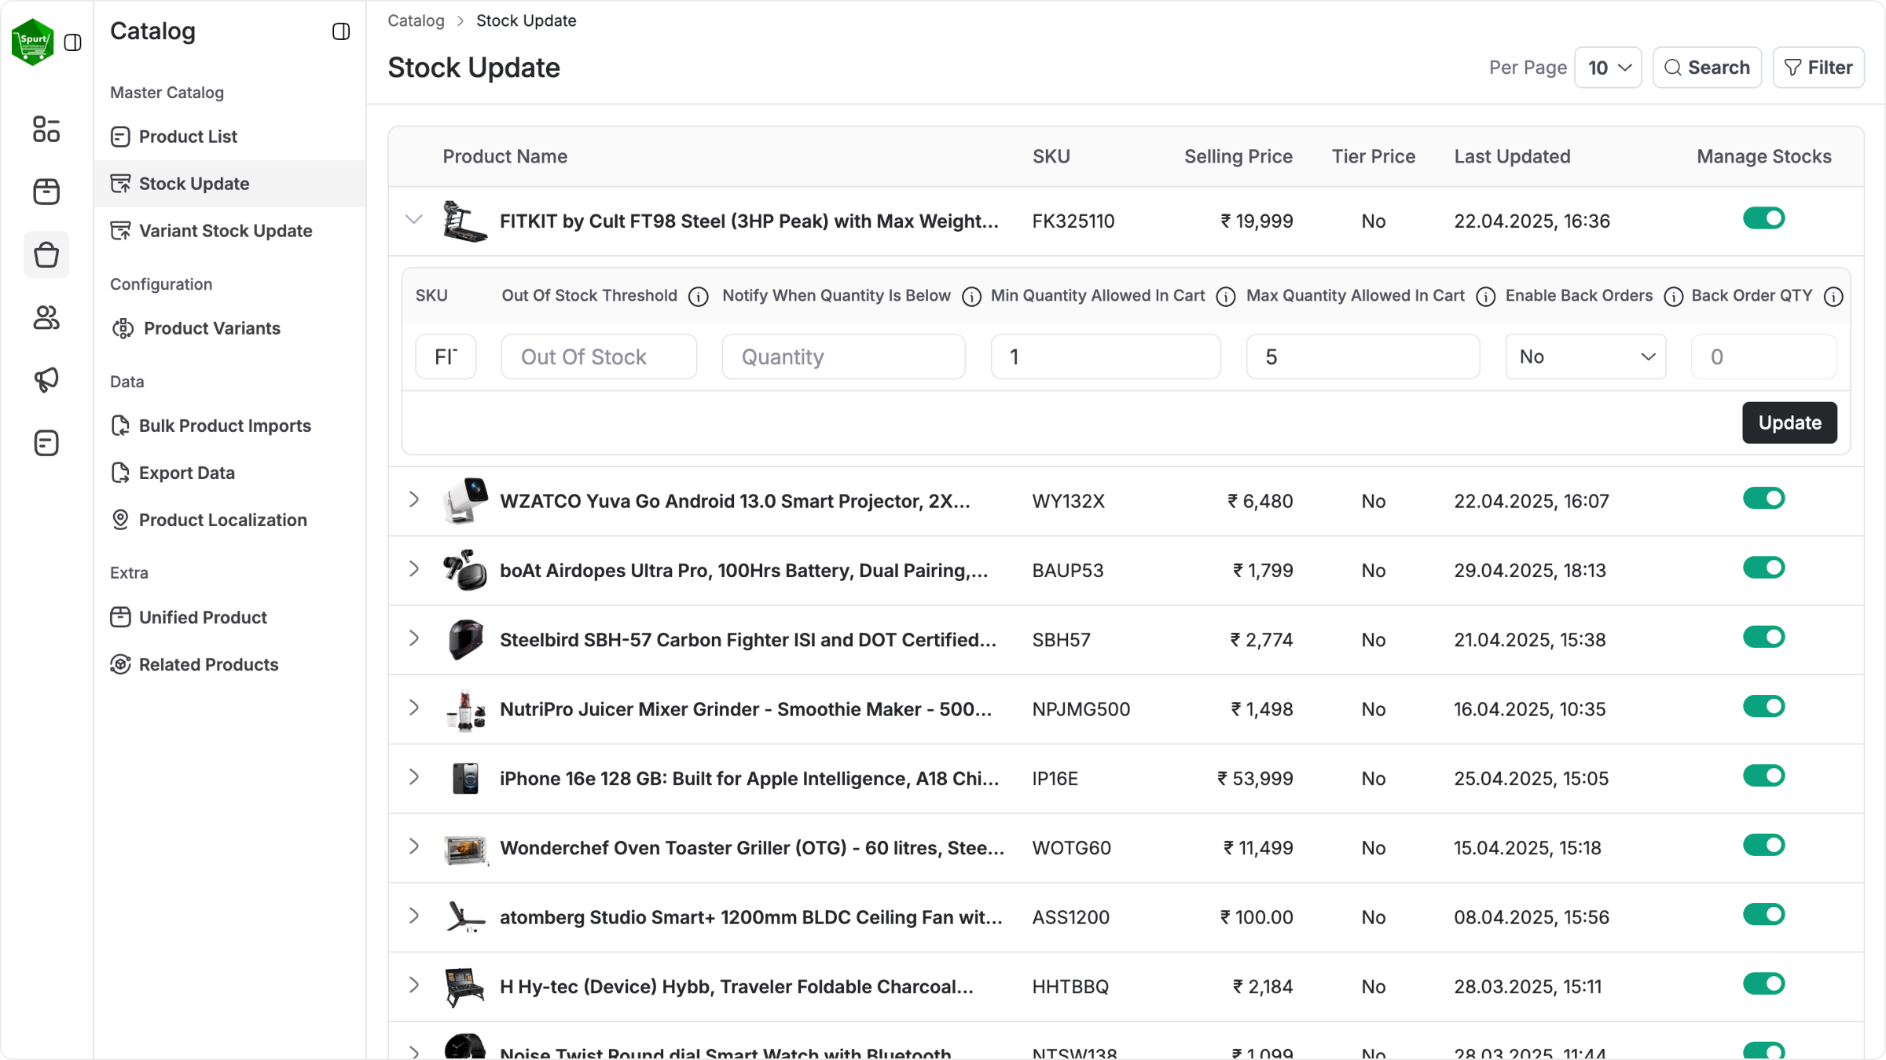Toggle Manage Stocks for WZATCO projector
This screenshot has width=1886, height=1060.
pos(1763,499)
